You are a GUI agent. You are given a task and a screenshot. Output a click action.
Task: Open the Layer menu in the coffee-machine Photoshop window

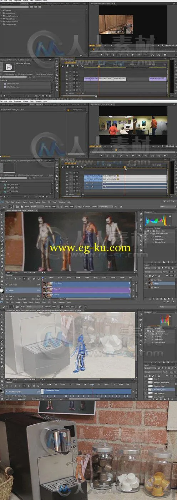click(x=25, y=302)
